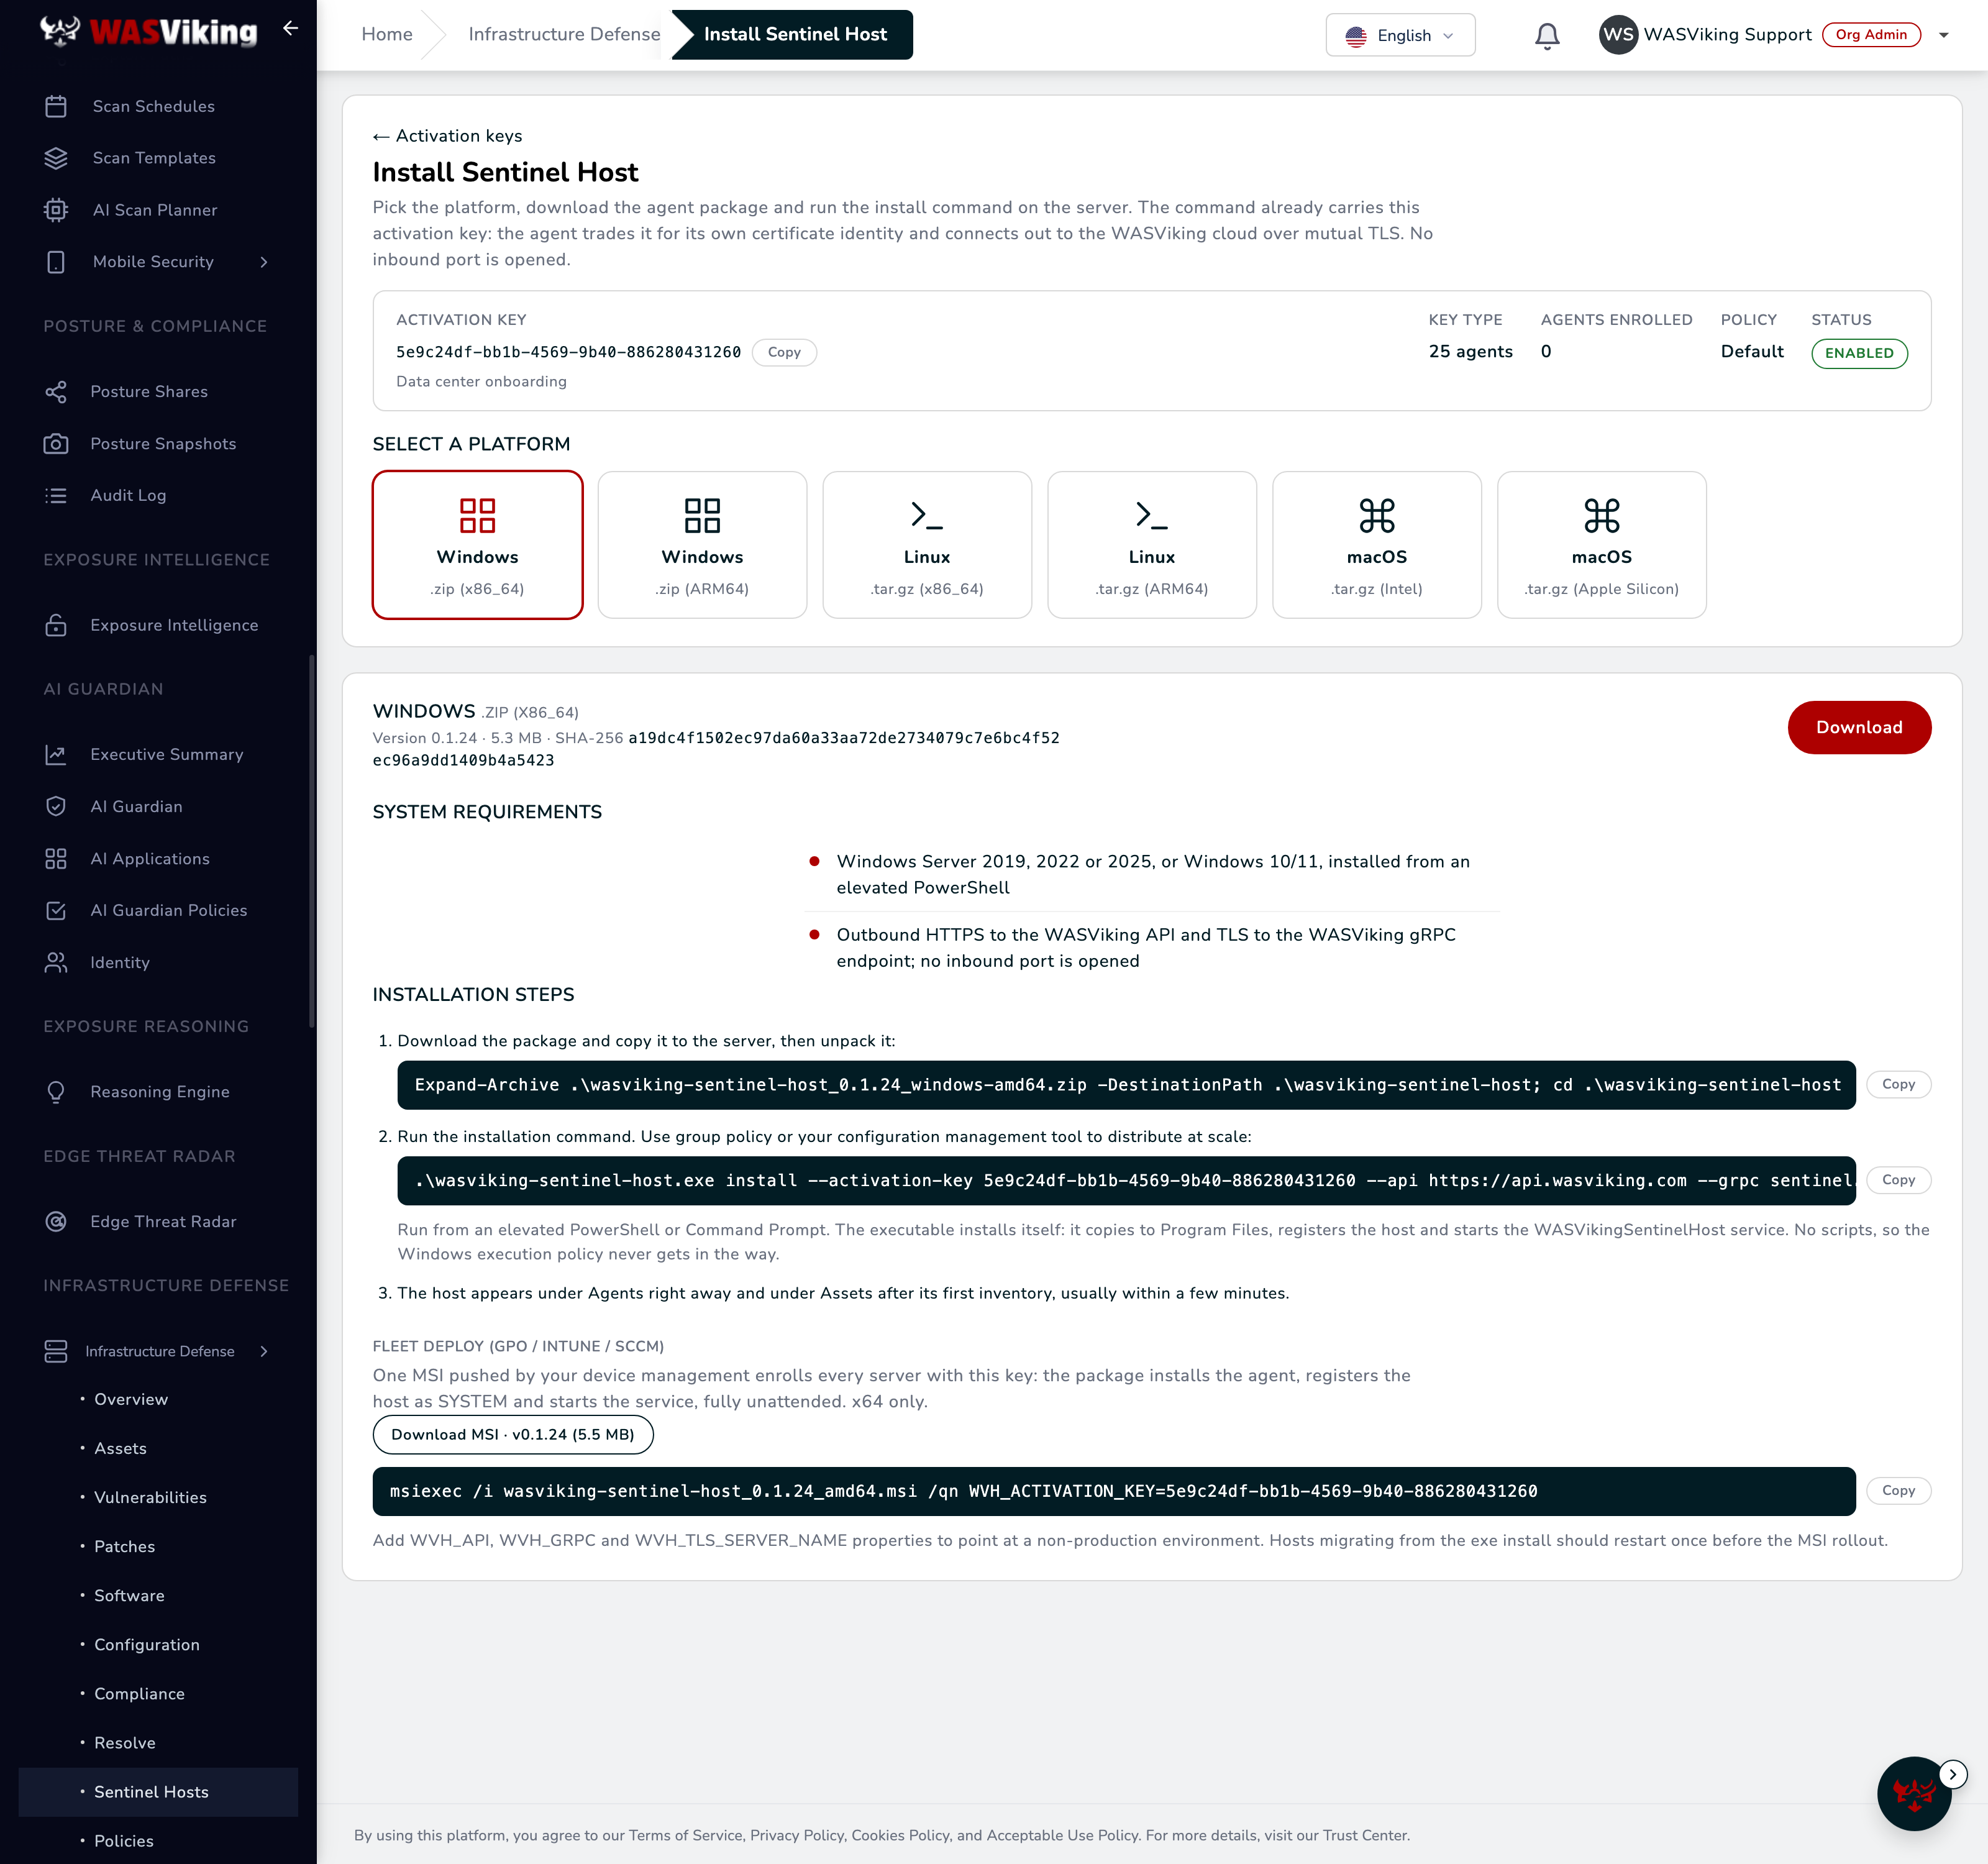Open Sentinel Hosts in sidebar
The height and width of the screenshot is (1864, 1988).
[x=158, y=1792]
